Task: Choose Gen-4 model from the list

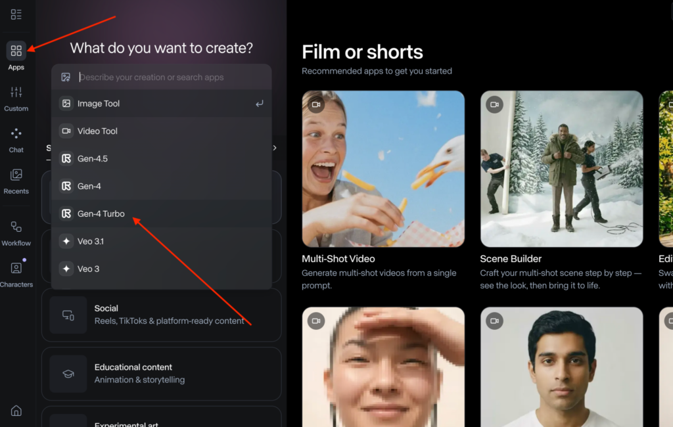Action: (162, 186)
